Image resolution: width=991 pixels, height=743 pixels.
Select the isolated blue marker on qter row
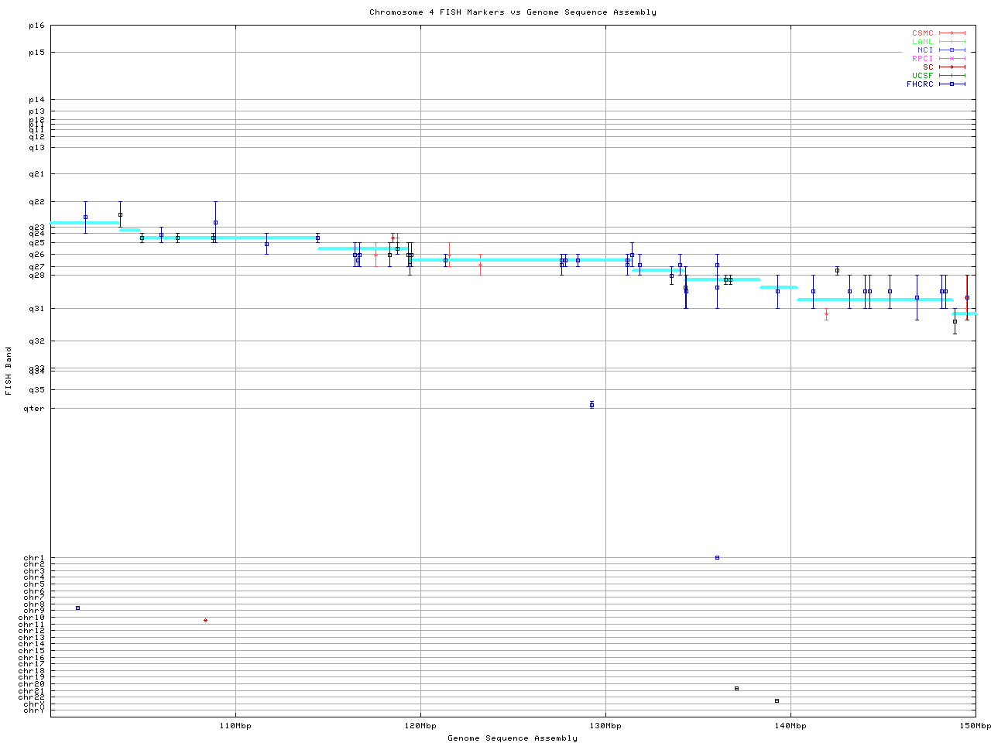[592, 405]
